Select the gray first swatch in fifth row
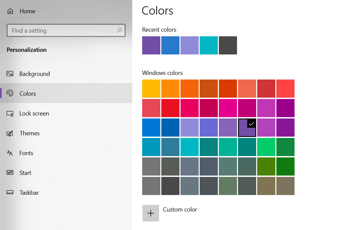Screen dimensions: 358x230 (x=151, y=166)
